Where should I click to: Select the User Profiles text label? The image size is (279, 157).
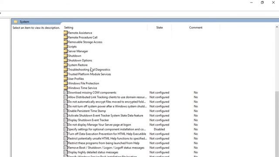tap(76, 78)
